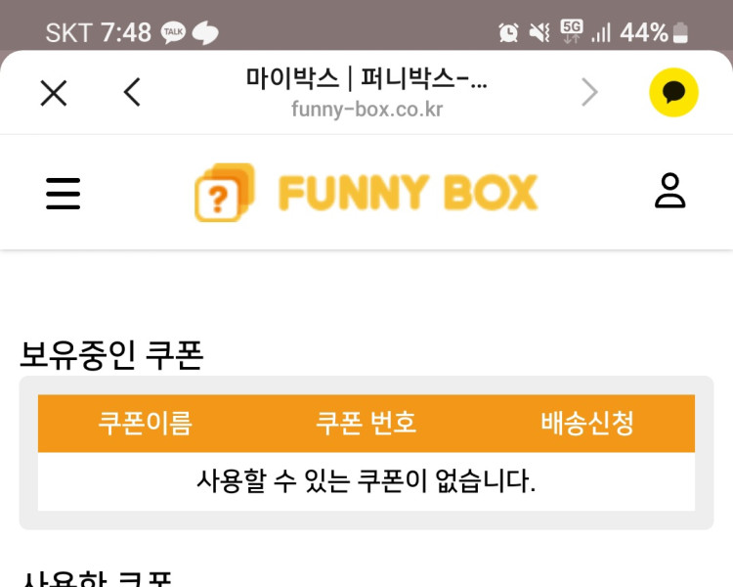
Task: Tap the 5G network indicator
Action: pos(572,31)
